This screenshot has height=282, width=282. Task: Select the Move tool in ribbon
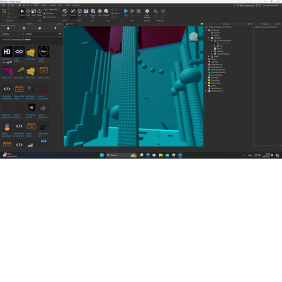coord(28,12)
